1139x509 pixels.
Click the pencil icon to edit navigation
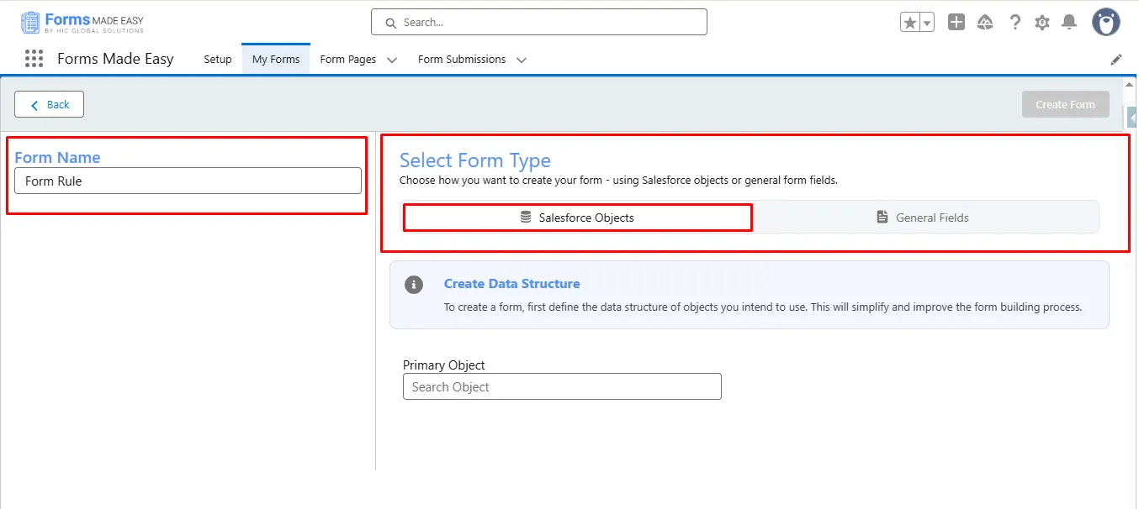1116,60
